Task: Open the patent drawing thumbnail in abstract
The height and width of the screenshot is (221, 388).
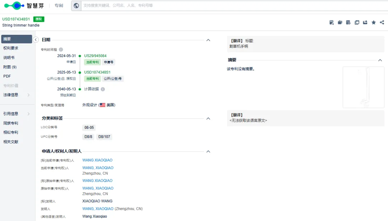Action: [x=364, y=87]
